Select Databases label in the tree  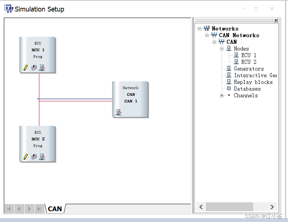point(247,89)
